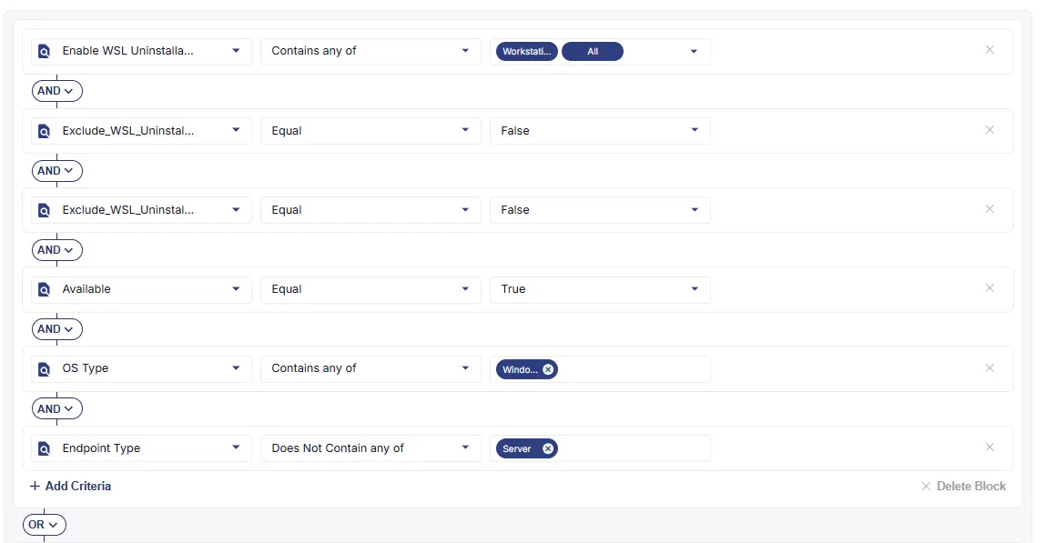Click Add Criteria
This screenshot has height=543, width=1045.
pyautogui.click(x=71, y=487)
